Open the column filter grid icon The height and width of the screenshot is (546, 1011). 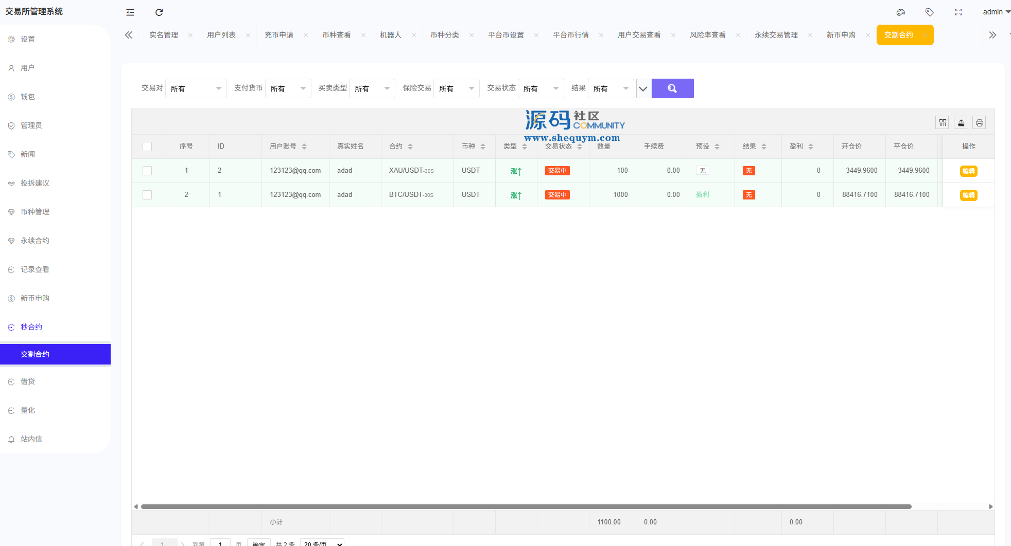943,123
